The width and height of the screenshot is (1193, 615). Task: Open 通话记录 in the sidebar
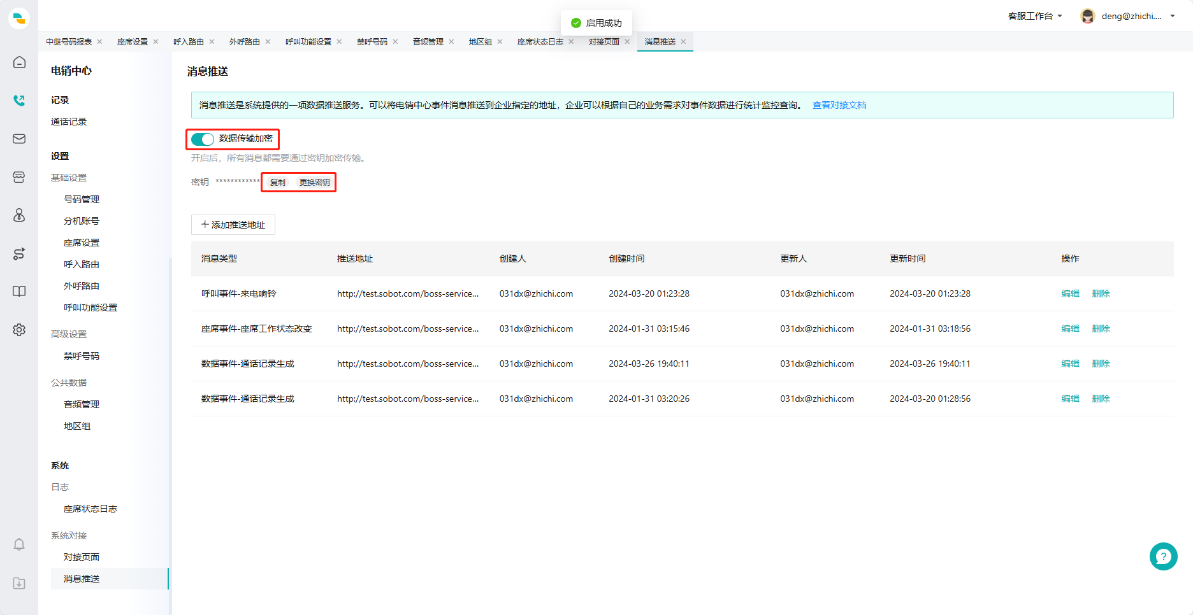pos(69,122)
